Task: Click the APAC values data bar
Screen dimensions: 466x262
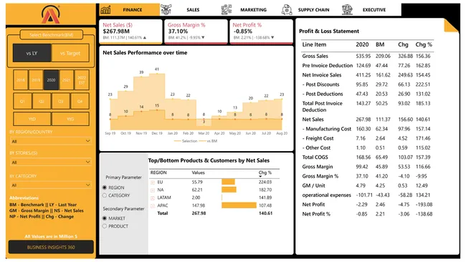Action: click(239, 205)
